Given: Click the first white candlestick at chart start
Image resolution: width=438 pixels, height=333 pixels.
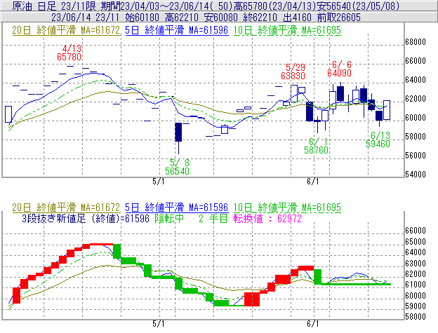Looking at the screenshot, I should (8, 114).
